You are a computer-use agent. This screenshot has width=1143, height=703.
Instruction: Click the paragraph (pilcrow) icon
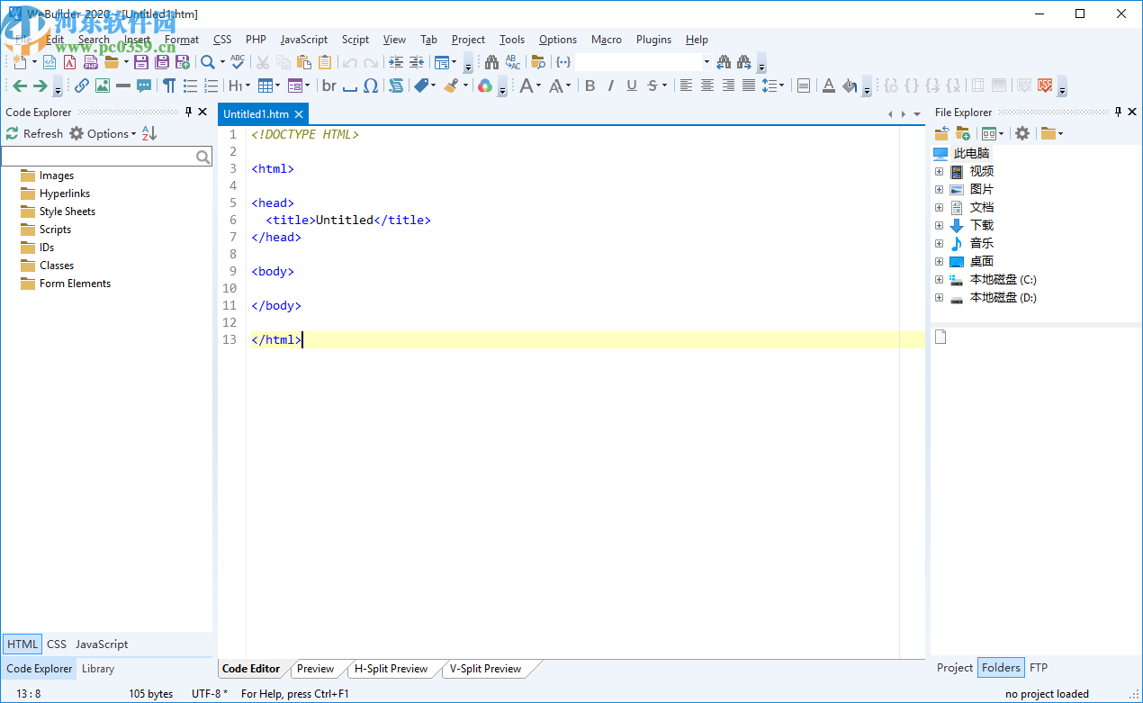[169, 86]
